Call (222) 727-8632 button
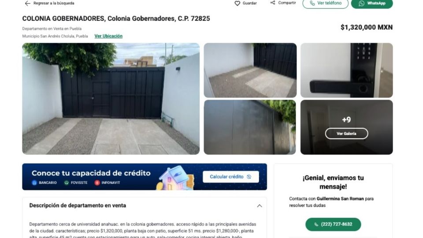This screenshot has height=238, width=423. click(x=333, y=224)
